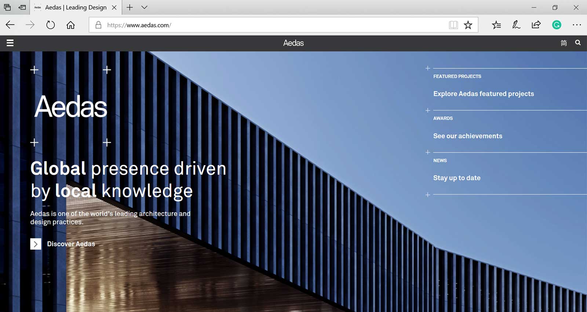
Task: Select the Aedas | Leading Design tab
Action: pyautogui.click(x=75, y=7)
